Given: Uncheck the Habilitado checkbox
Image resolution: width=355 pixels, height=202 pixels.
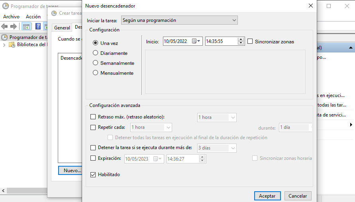Looking at the screenshot, I should tap(93, 175).
